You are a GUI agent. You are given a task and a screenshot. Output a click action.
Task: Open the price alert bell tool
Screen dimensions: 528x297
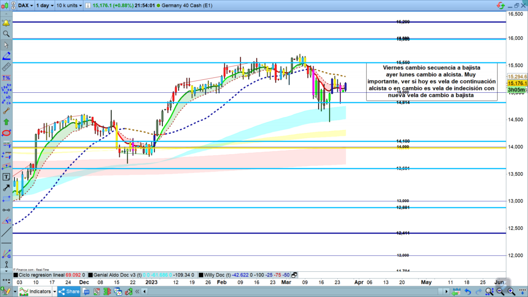[6, 23]
